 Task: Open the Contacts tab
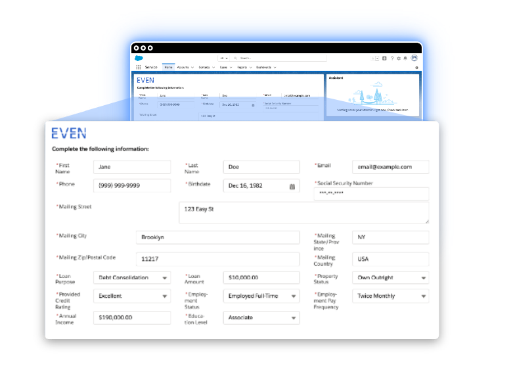(x=204, y=67)
